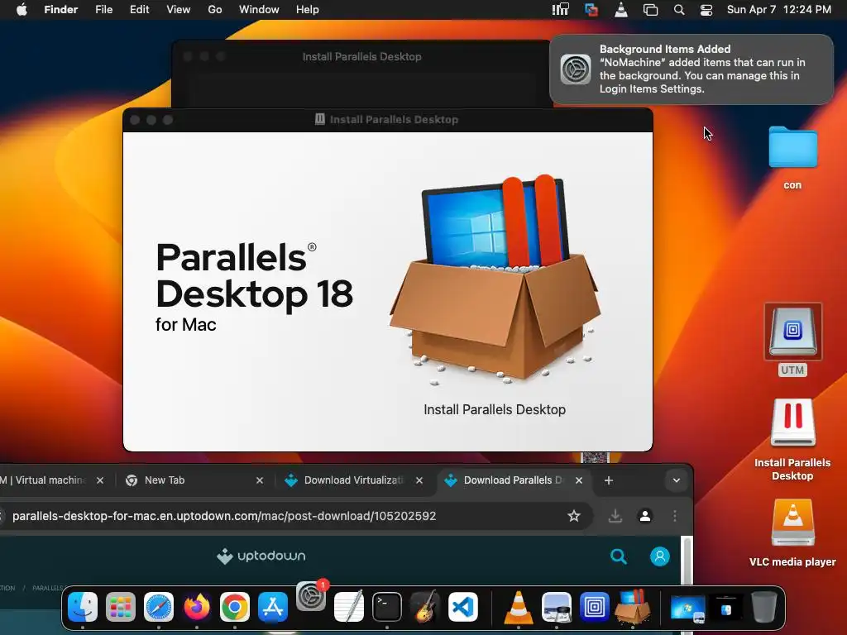Click the Chrome page scrollbar
This screenshot has height=635, width=847.
click(x=687, y=560)
